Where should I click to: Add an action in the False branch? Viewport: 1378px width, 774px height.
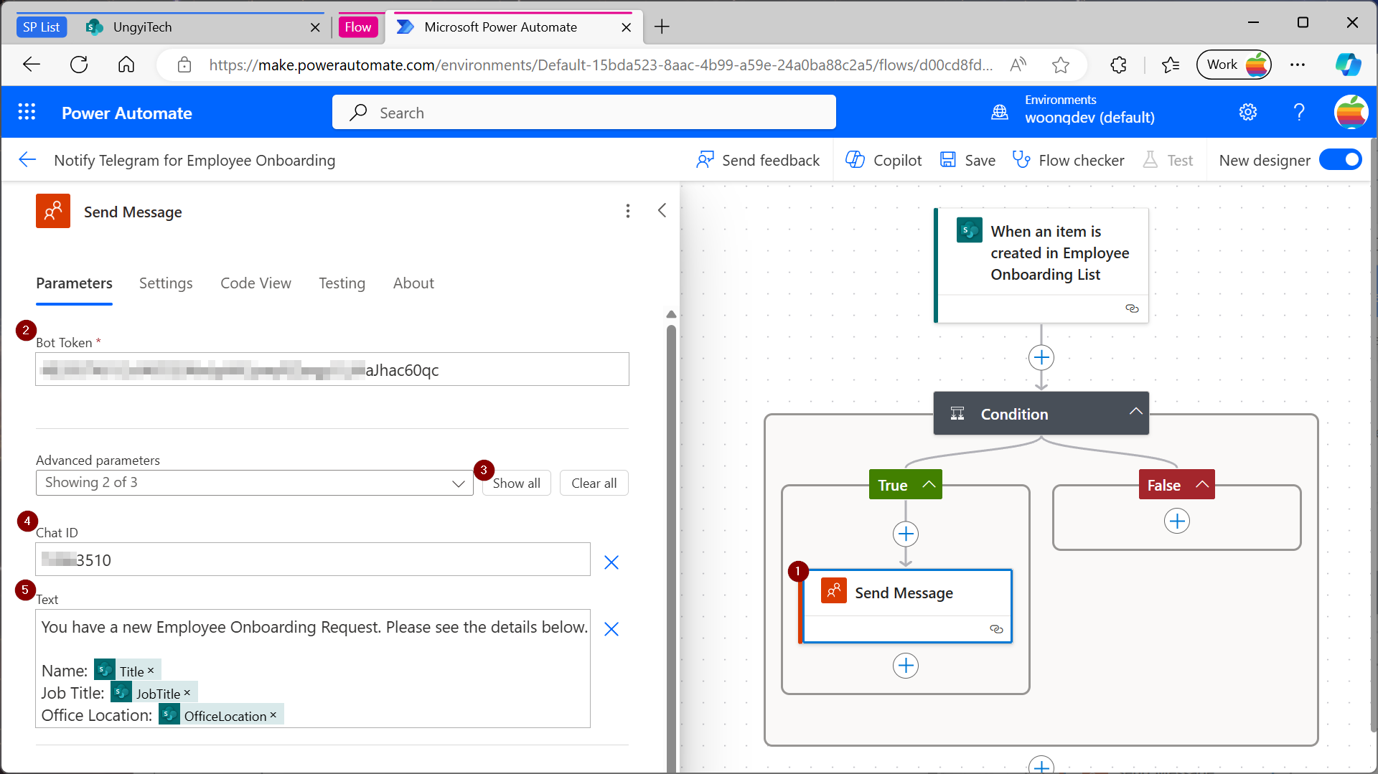coord(1177,521)
